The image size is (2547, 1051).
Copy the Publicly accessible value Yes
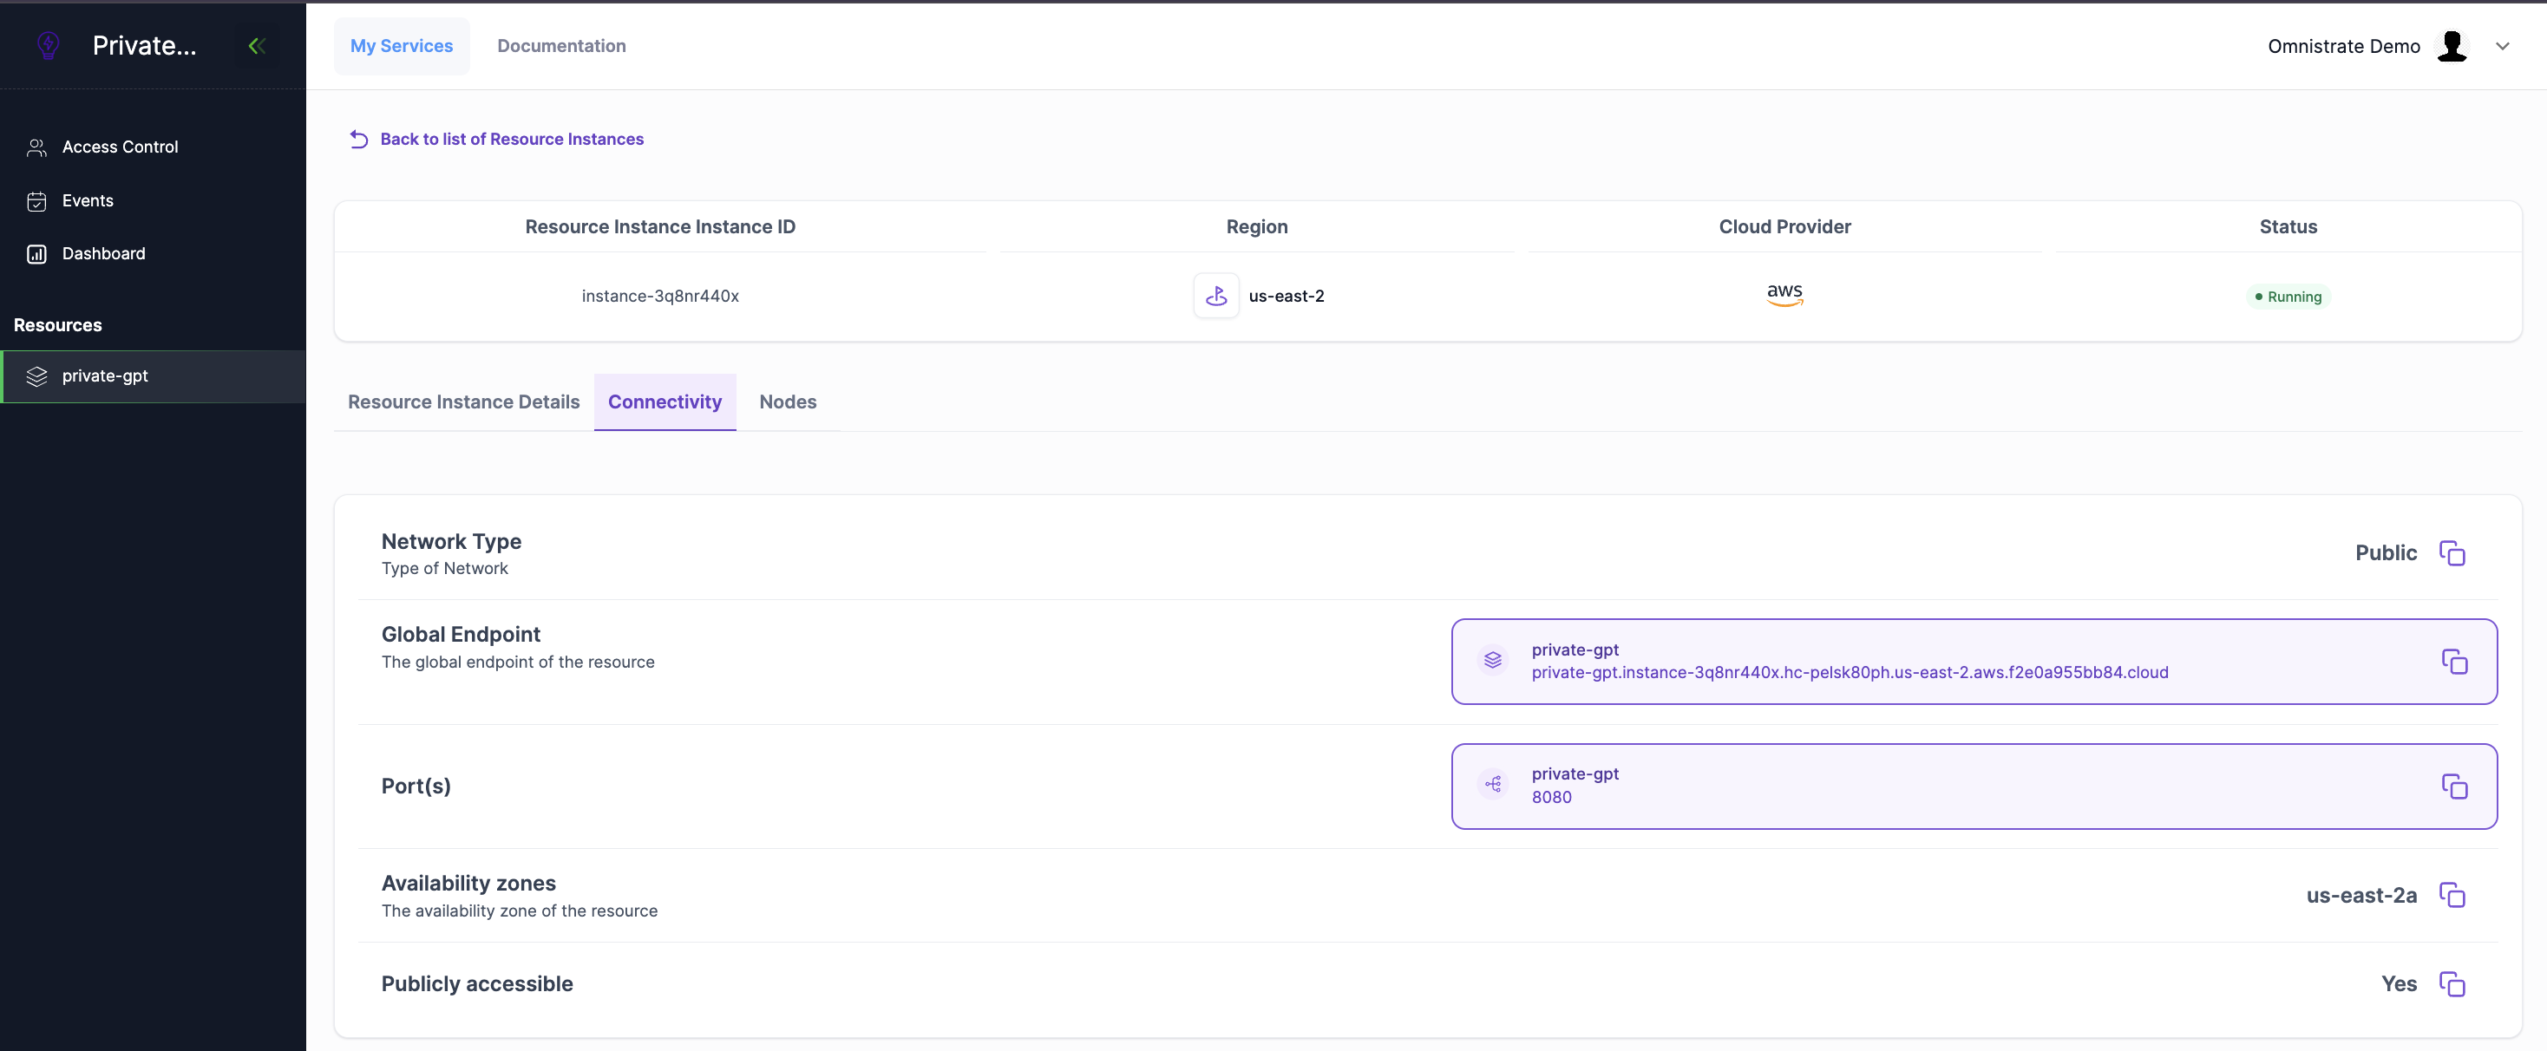2452,983
